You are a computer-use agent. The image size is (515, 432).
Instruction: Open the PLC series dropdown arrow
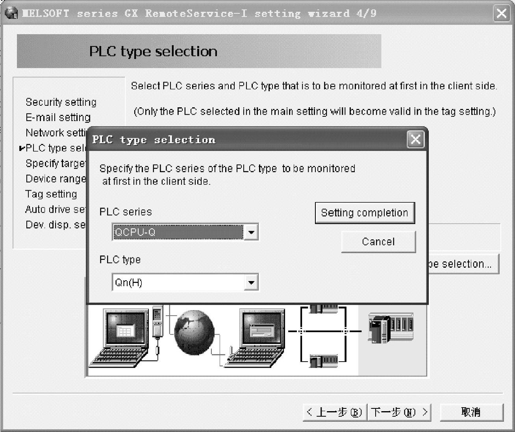point(251,232)
